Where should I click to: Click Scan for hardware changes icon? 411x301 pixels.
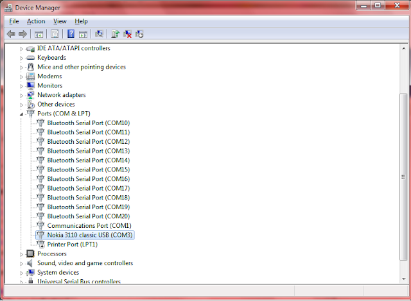coord(99,34)
